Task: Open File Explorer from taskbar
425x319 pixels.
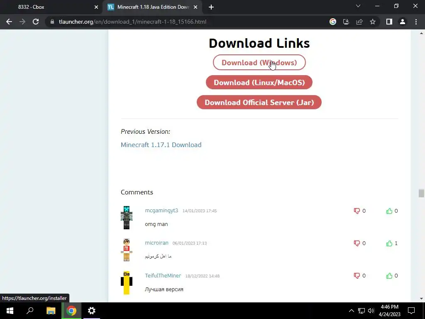Action: click(51, 311)
